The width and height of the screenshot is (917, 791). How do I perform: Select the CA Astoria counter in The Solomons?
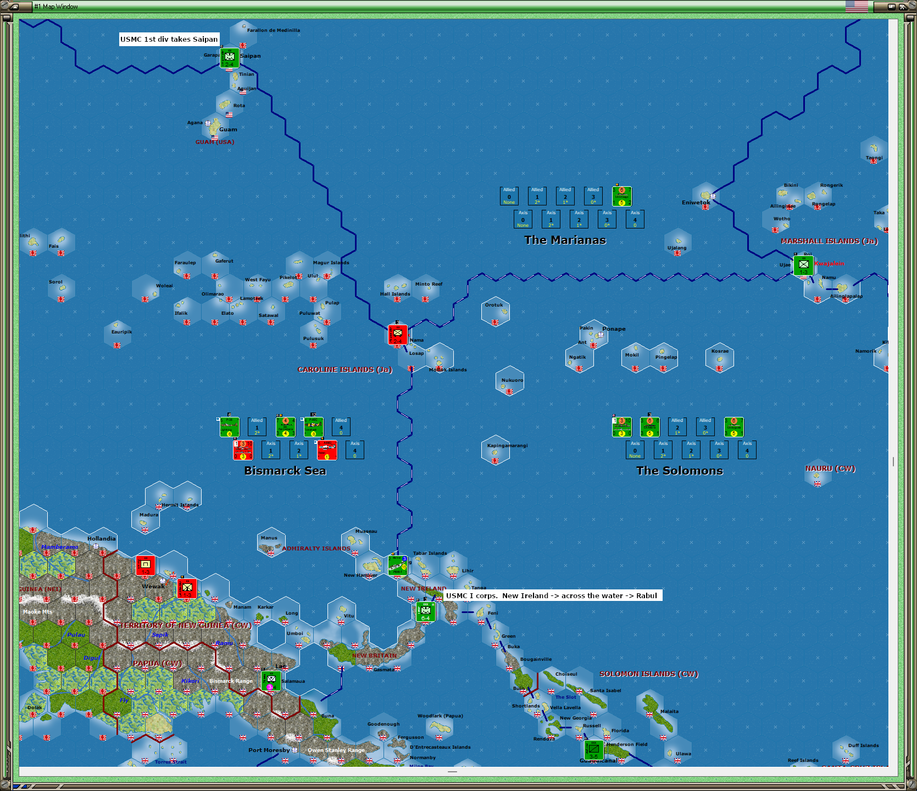pyautogui.click(x=649, y=427)
